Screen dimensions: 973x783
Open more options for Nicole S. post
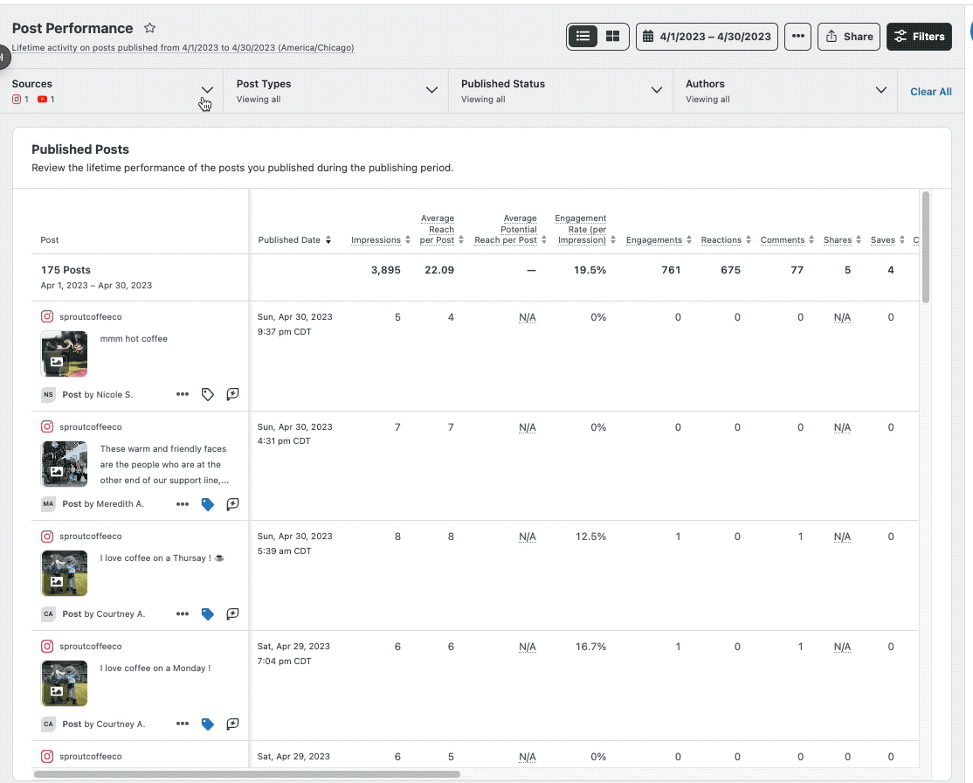coord(182,394)
